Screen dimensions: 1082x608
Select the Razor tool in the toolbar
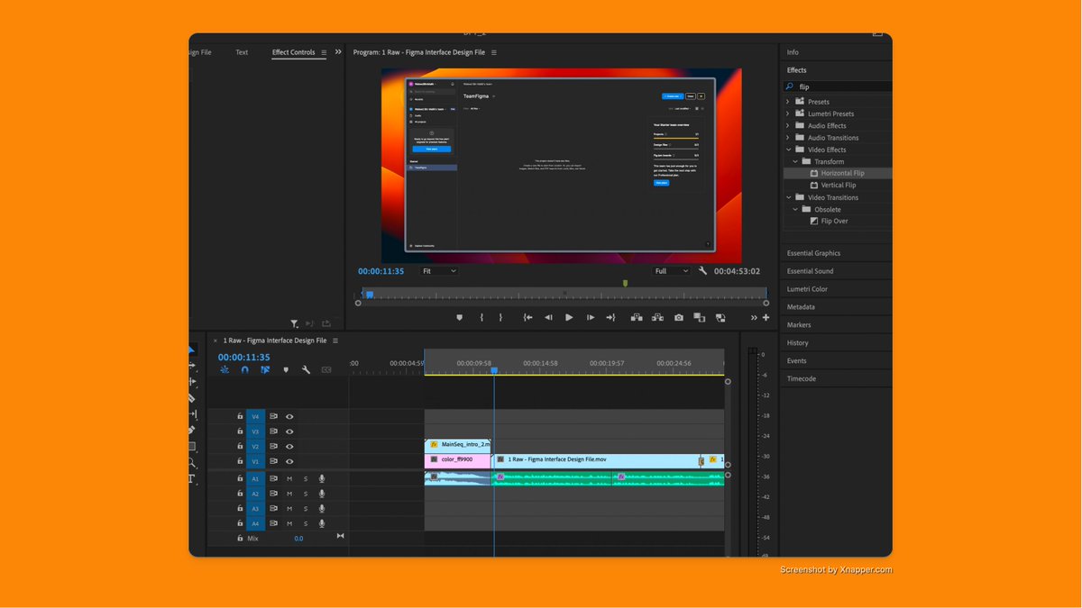192,398
